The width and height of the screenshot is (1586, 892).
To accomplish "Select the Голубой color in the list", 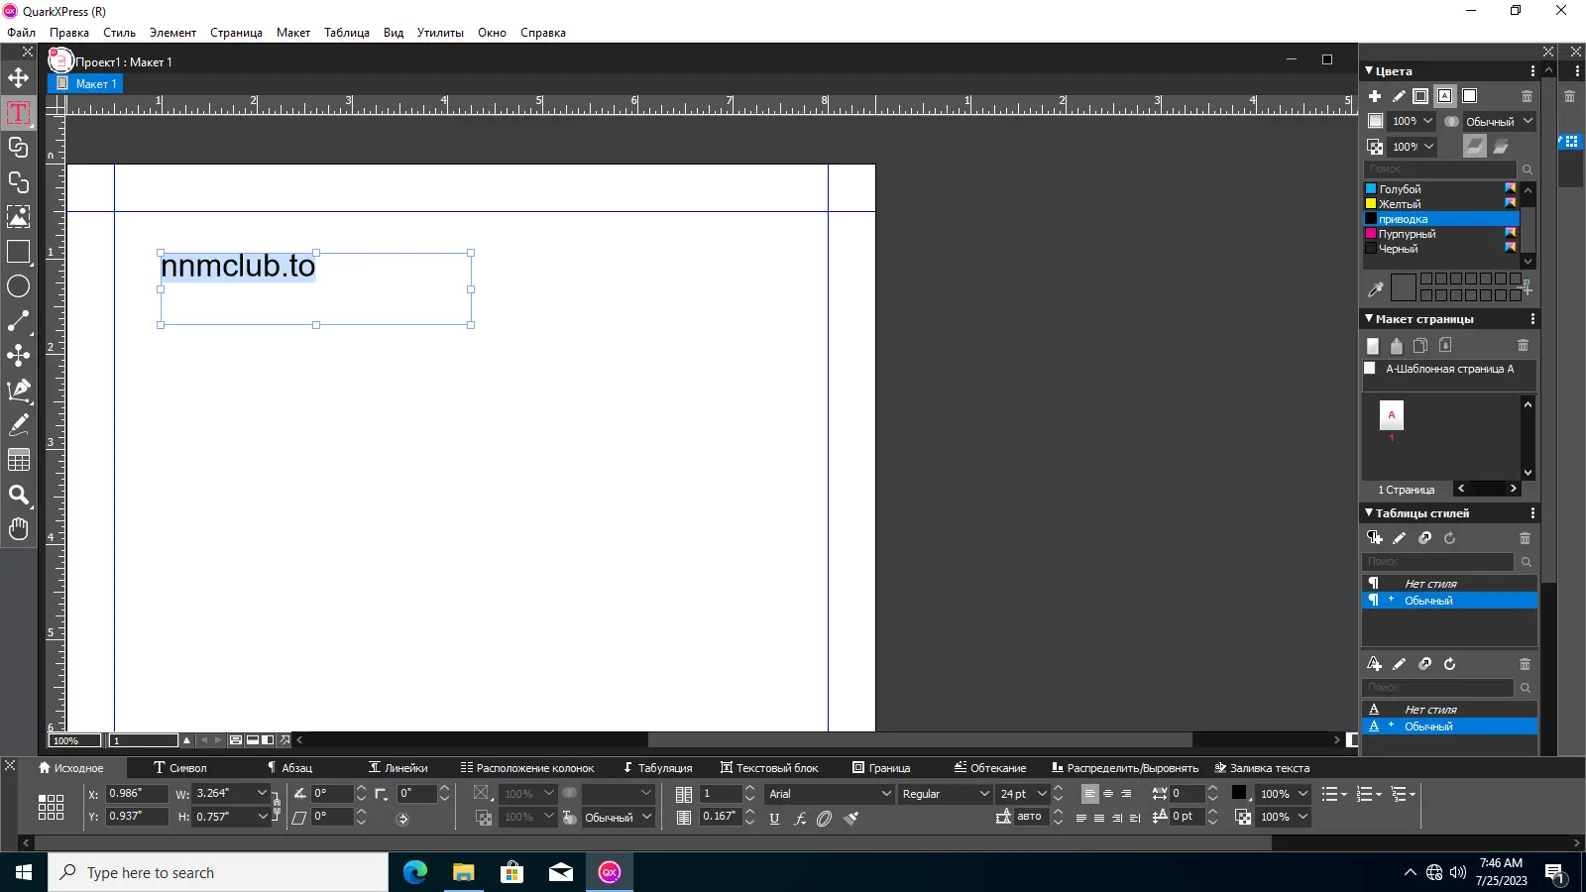I will coord(1441,189).
